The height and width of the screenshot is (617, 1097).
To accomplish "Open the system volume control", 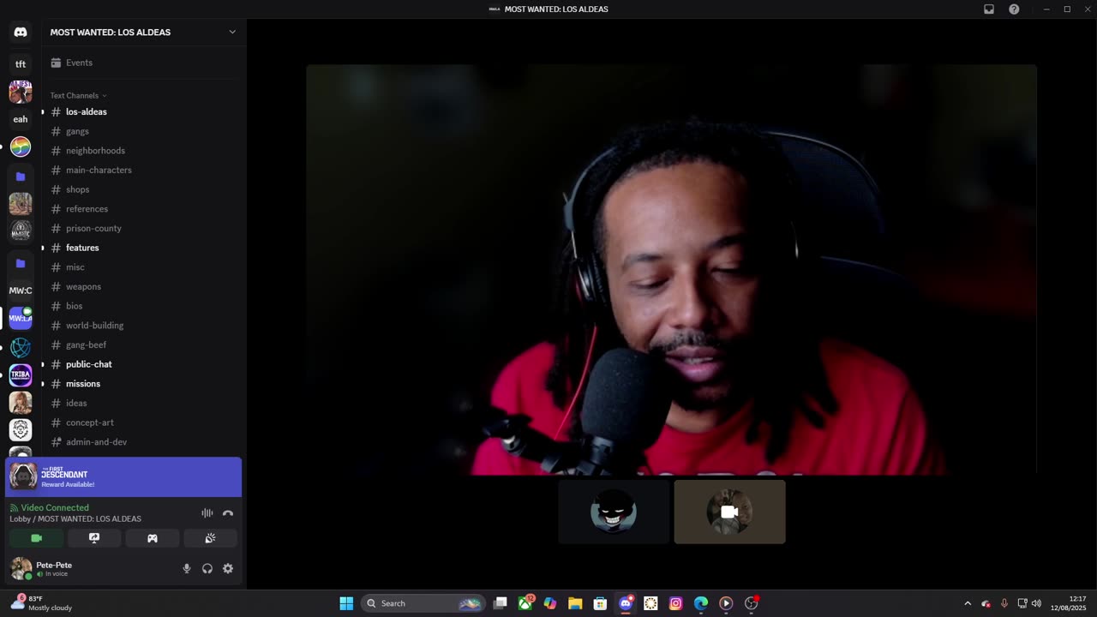I will pos(1036,603).
